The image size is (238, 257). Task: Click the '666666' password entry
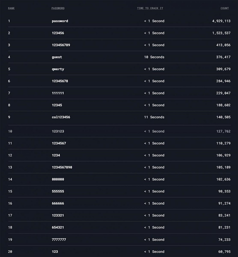[x=58, y=203]
